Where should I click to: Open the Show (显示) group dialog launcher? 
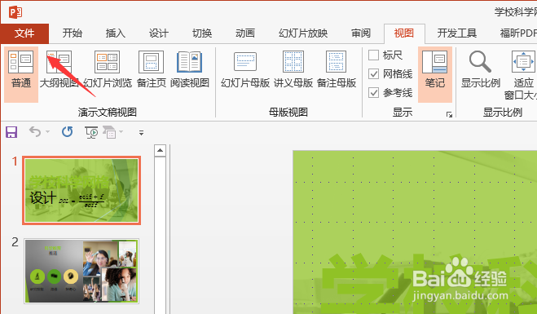(449, 114)
